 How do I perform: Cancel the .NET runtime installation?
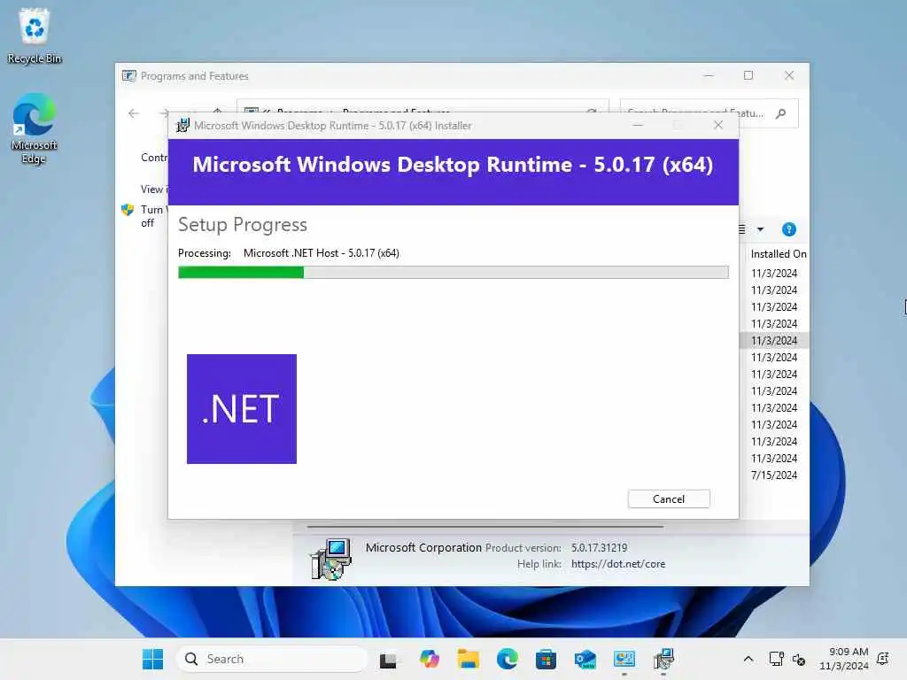tap(669, 499)
